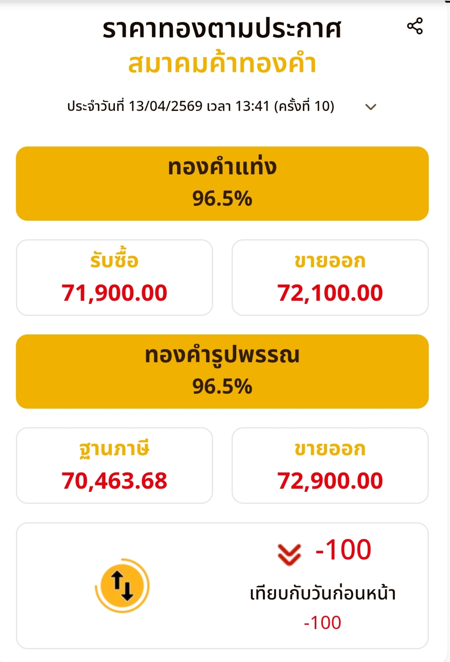The width and height of the screenshot is (450, 662).
Task: Click the เทียบกับวันก่อนหน้า text
Action: click(x=323, y=593)
